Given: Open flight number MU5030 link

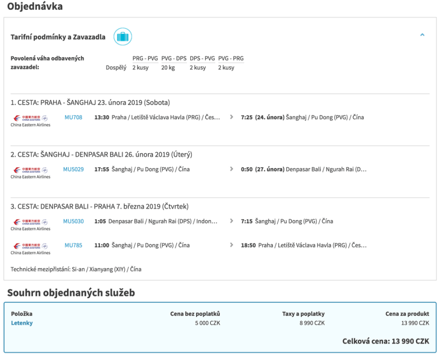Looking at the screenshot, I should pyautogui.click(x=73, y=221).
